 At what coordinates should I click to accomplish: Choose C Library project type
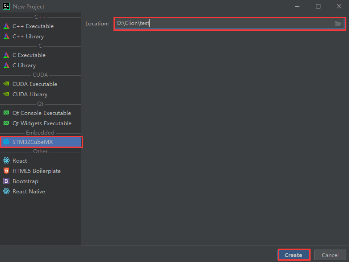pyautogui.click(x=41, y=65)
